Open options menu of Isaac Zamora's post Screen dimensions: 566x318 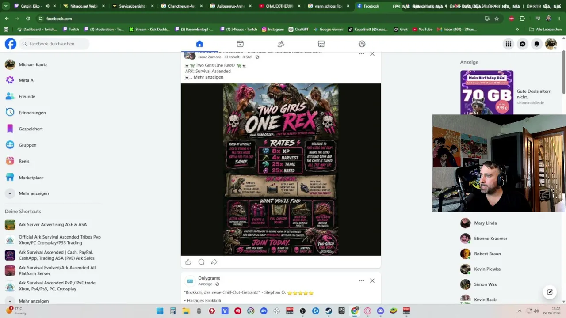362,54
